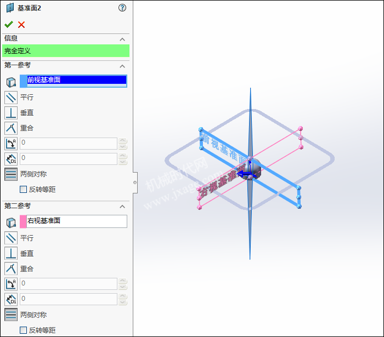
Task: Click the 前视基准面 label in the viewport
Action: [x=225, y=148]
